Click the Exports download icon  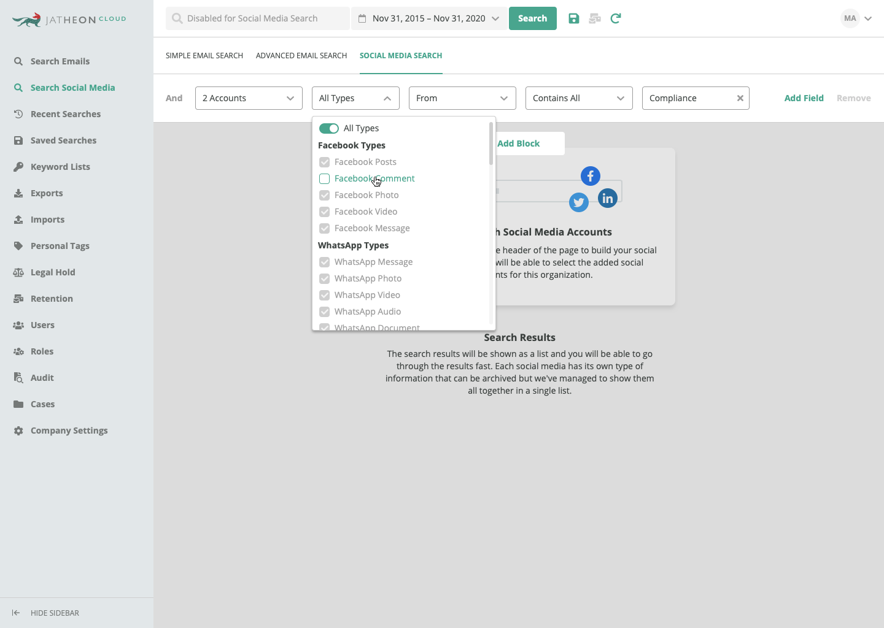pyautogui.click(x=18, y=193)
